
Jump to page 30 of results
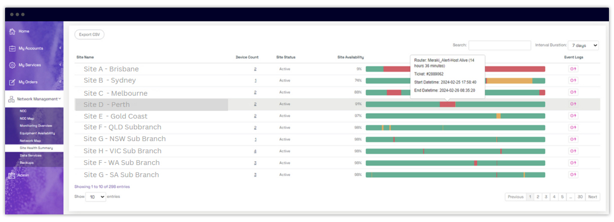pyautogui.click(x=580, y=197)
